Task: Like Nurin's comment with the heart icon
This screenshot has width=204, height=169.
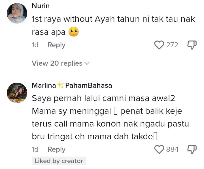Action: tap(159, 45)
